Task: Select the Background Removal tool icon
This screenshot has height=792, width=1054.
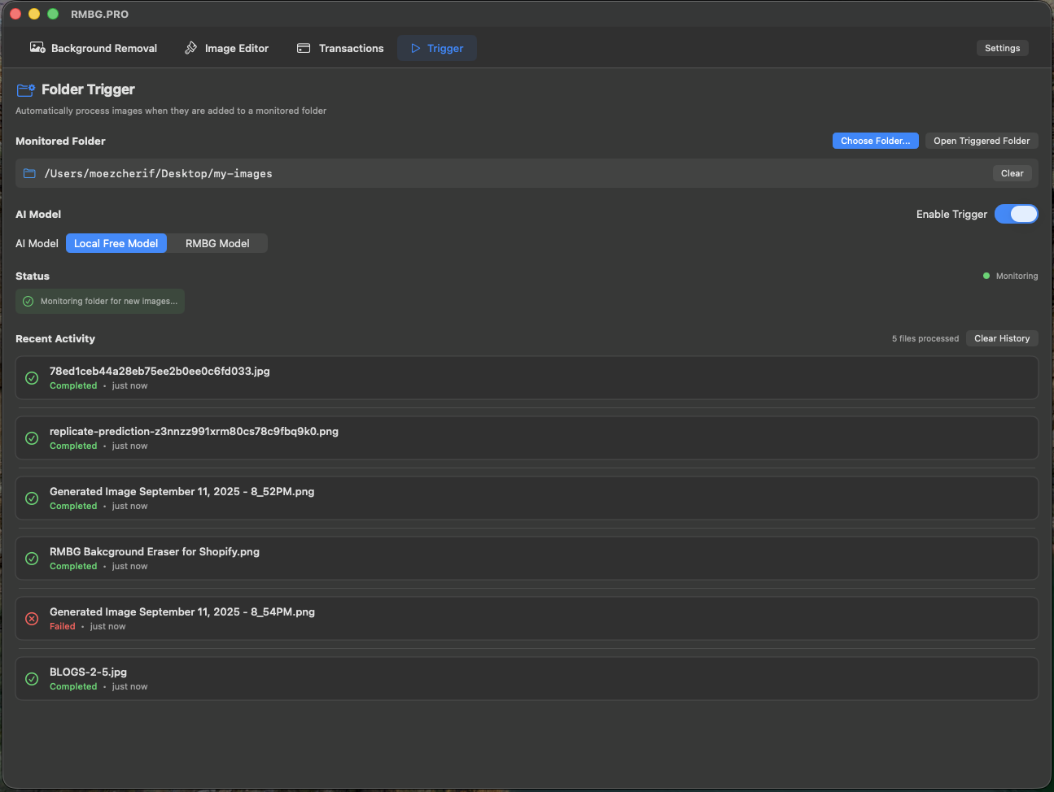Action: (x=37, y=48)
